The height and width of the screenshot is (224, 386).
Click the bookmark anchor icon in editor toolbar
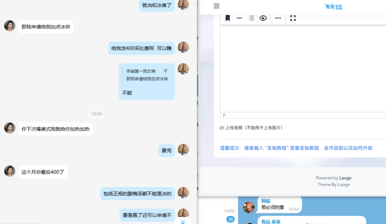click(228, 18)
